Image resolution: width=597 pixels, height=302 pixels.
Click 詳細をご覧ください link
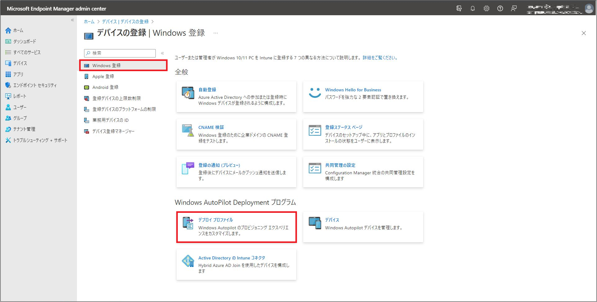click(380, 58)
